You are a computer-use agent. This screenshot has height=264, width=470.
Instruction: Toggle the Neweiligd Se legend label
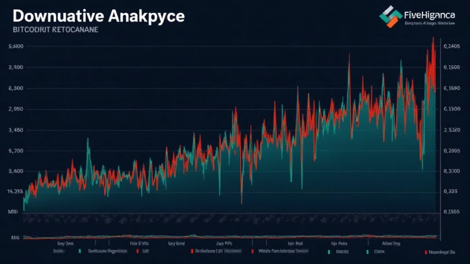(442, 252)
